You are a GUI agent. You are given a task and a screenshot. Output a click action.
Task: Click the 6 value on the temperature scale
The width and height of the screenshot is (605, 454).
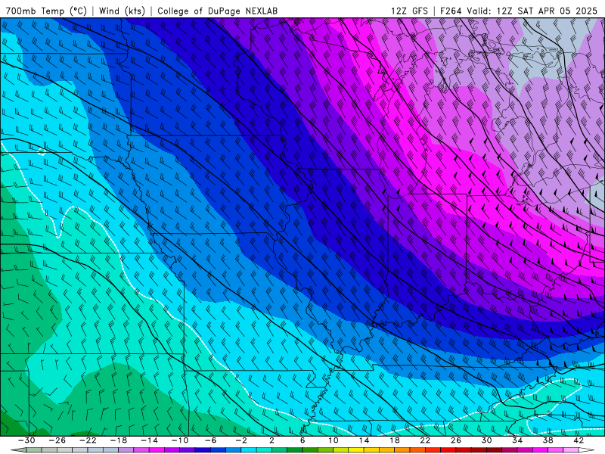click(302, 440)
